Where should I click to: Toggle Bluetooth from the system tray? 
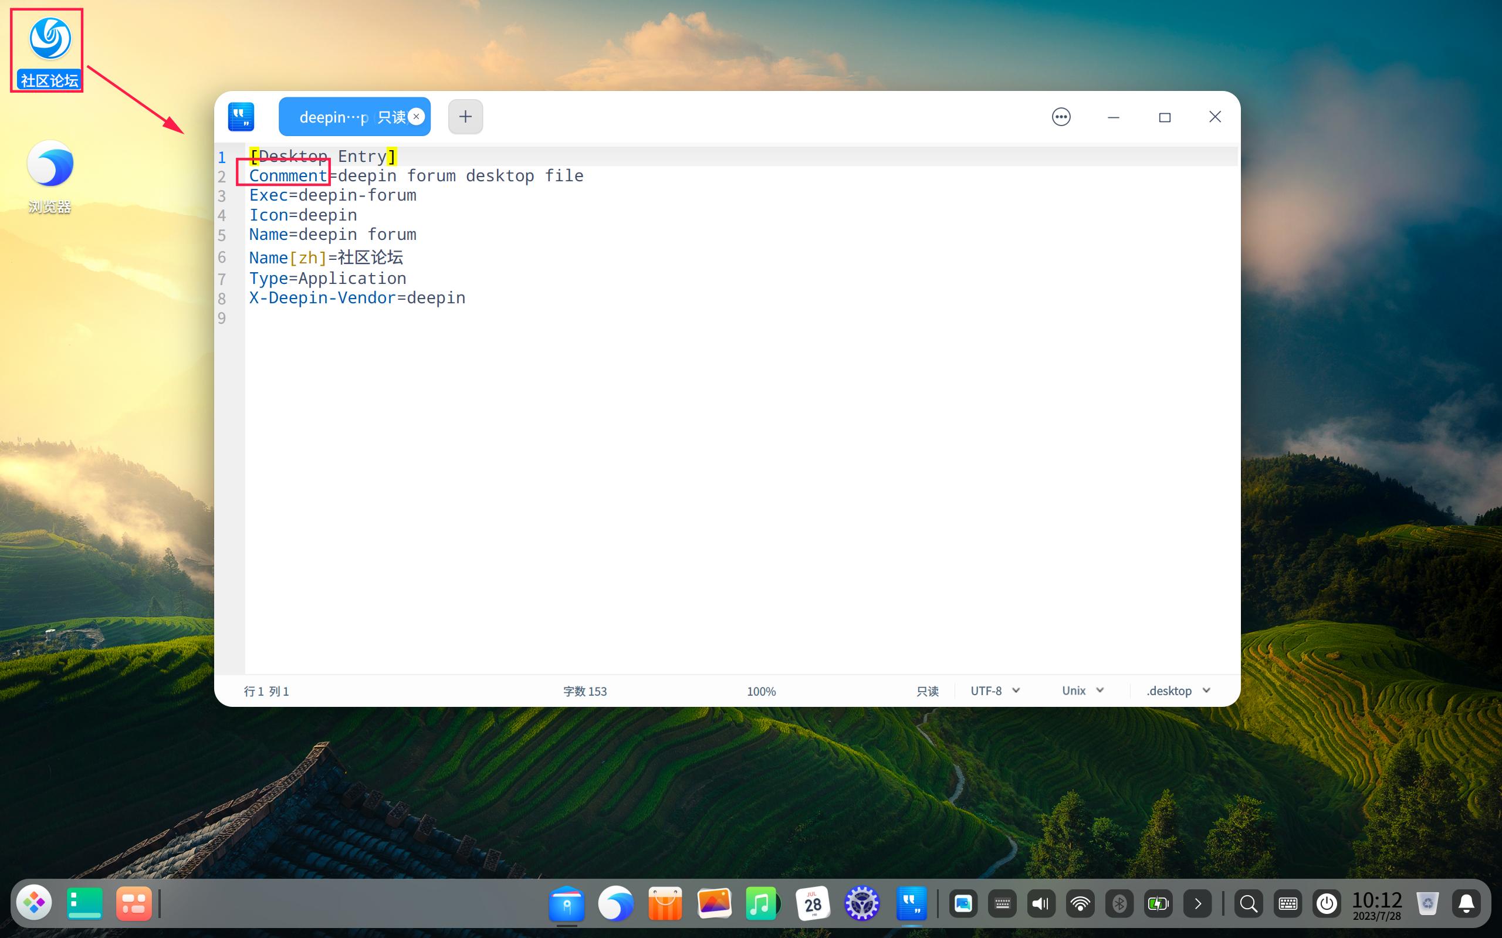point(1119,903)
